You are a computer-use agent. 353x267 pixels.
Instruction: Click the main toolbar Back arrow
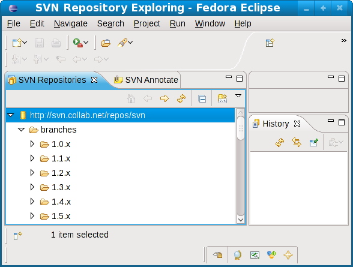[77, 59]
